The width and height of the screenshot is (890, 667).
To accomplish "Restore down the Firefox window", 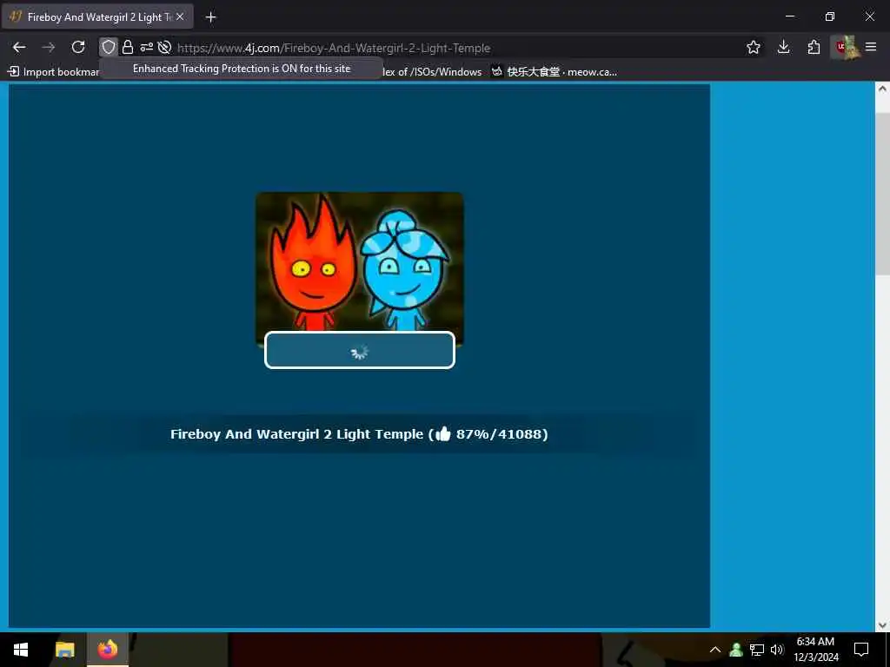I will [830, 17].
